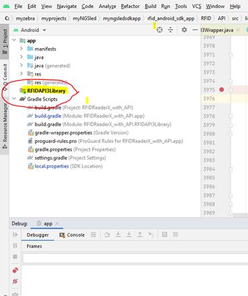Click line number 3976 in the gutter
248x296 pixels.
(209, 98)
